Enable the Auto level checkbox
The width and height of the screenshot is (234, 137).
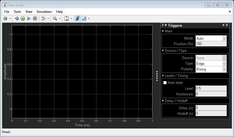tap(165, 83)
